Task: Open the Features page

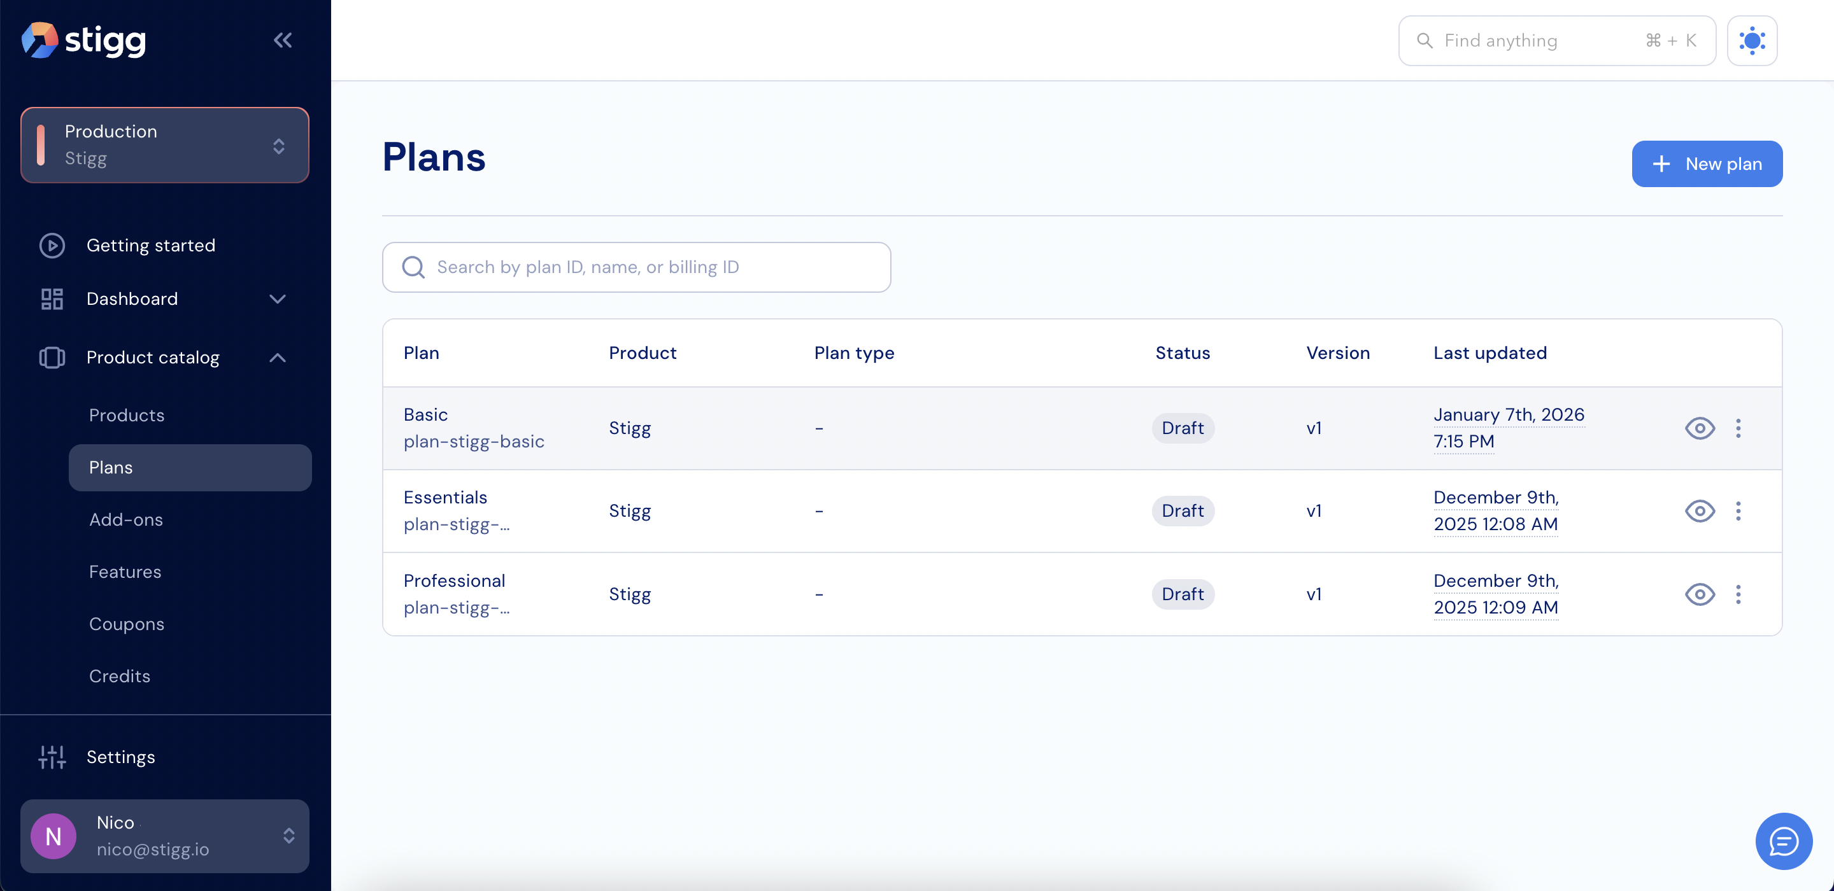Action: pyautogui.click(x=125, y=572)
